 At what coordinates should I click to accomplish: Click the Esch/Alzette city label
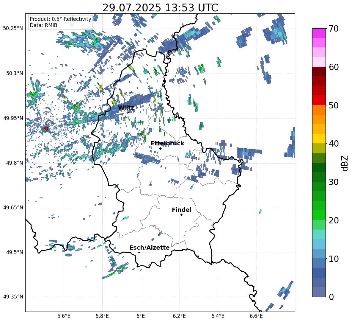[x=150, y=248]
